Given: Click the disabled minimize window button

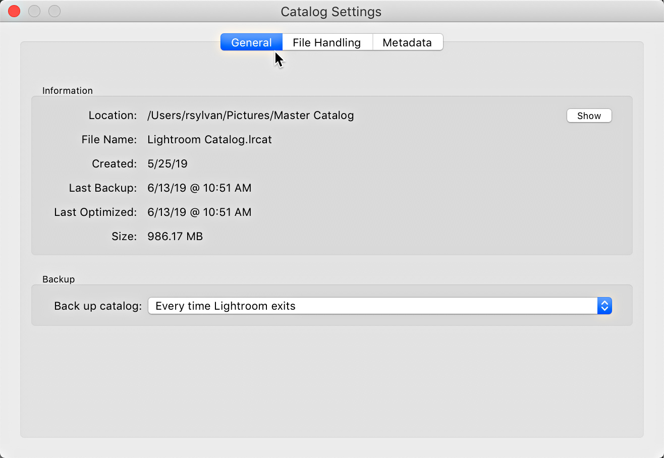Looking at the screenshot, I should (x=34, y=11).
